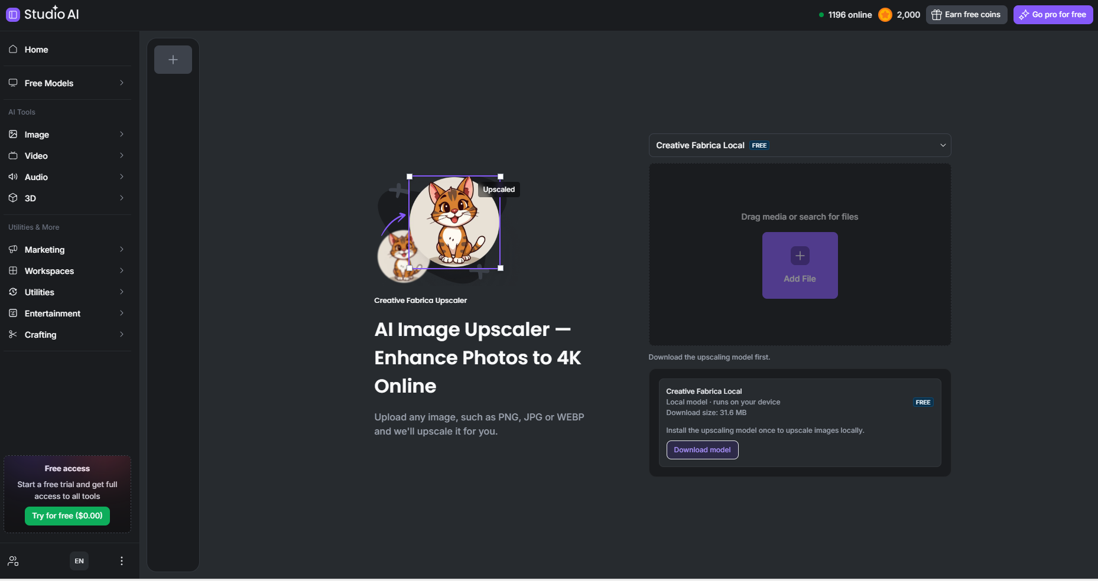The width and height of the screenshot is (1098, 581).
Task: Select the Crafting menu item
Action: pyautogui.click(x=67, y=335)
